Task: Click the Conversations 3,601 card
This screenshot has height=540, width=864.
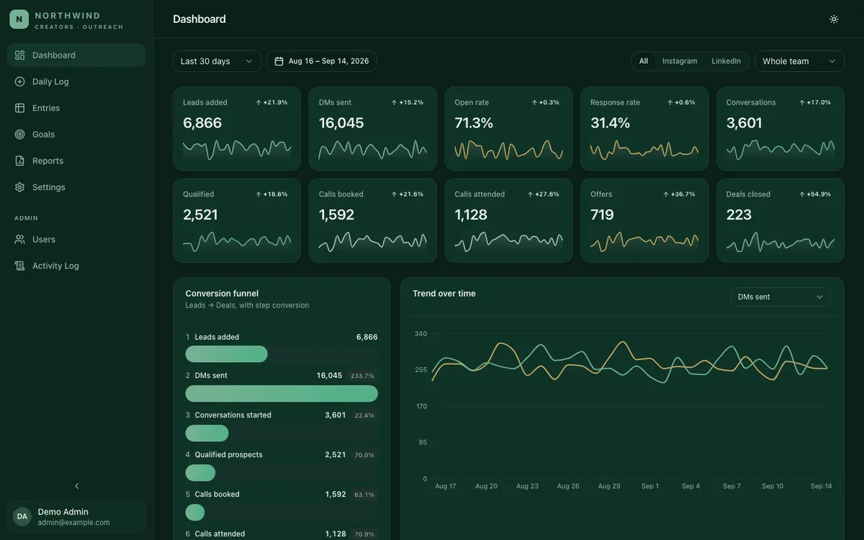Action: pyautogui.click(x=780, y=129)
